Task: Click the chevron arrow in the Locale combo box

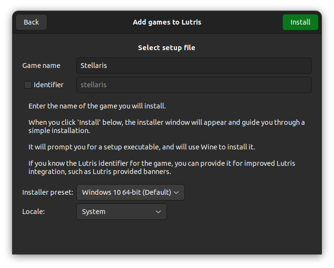Action: (x=158, y=212)
